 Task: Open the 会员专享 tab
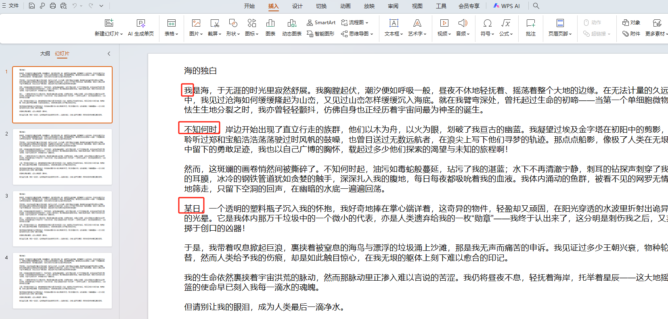tap(469, 6)
